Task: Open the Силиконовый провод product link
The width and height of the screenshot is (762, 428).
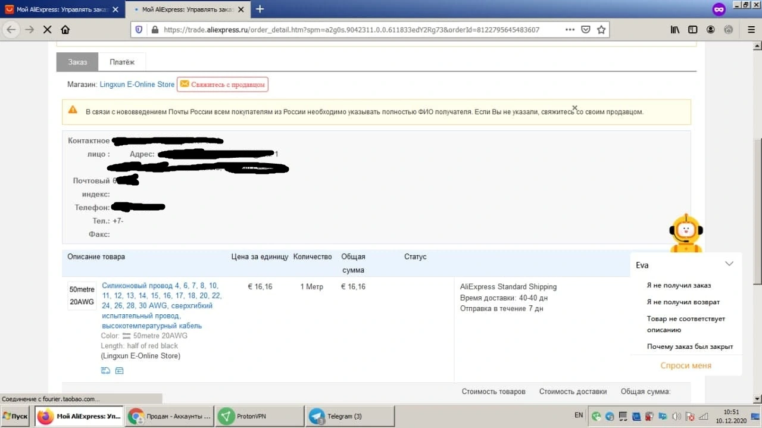Action: 162,306
